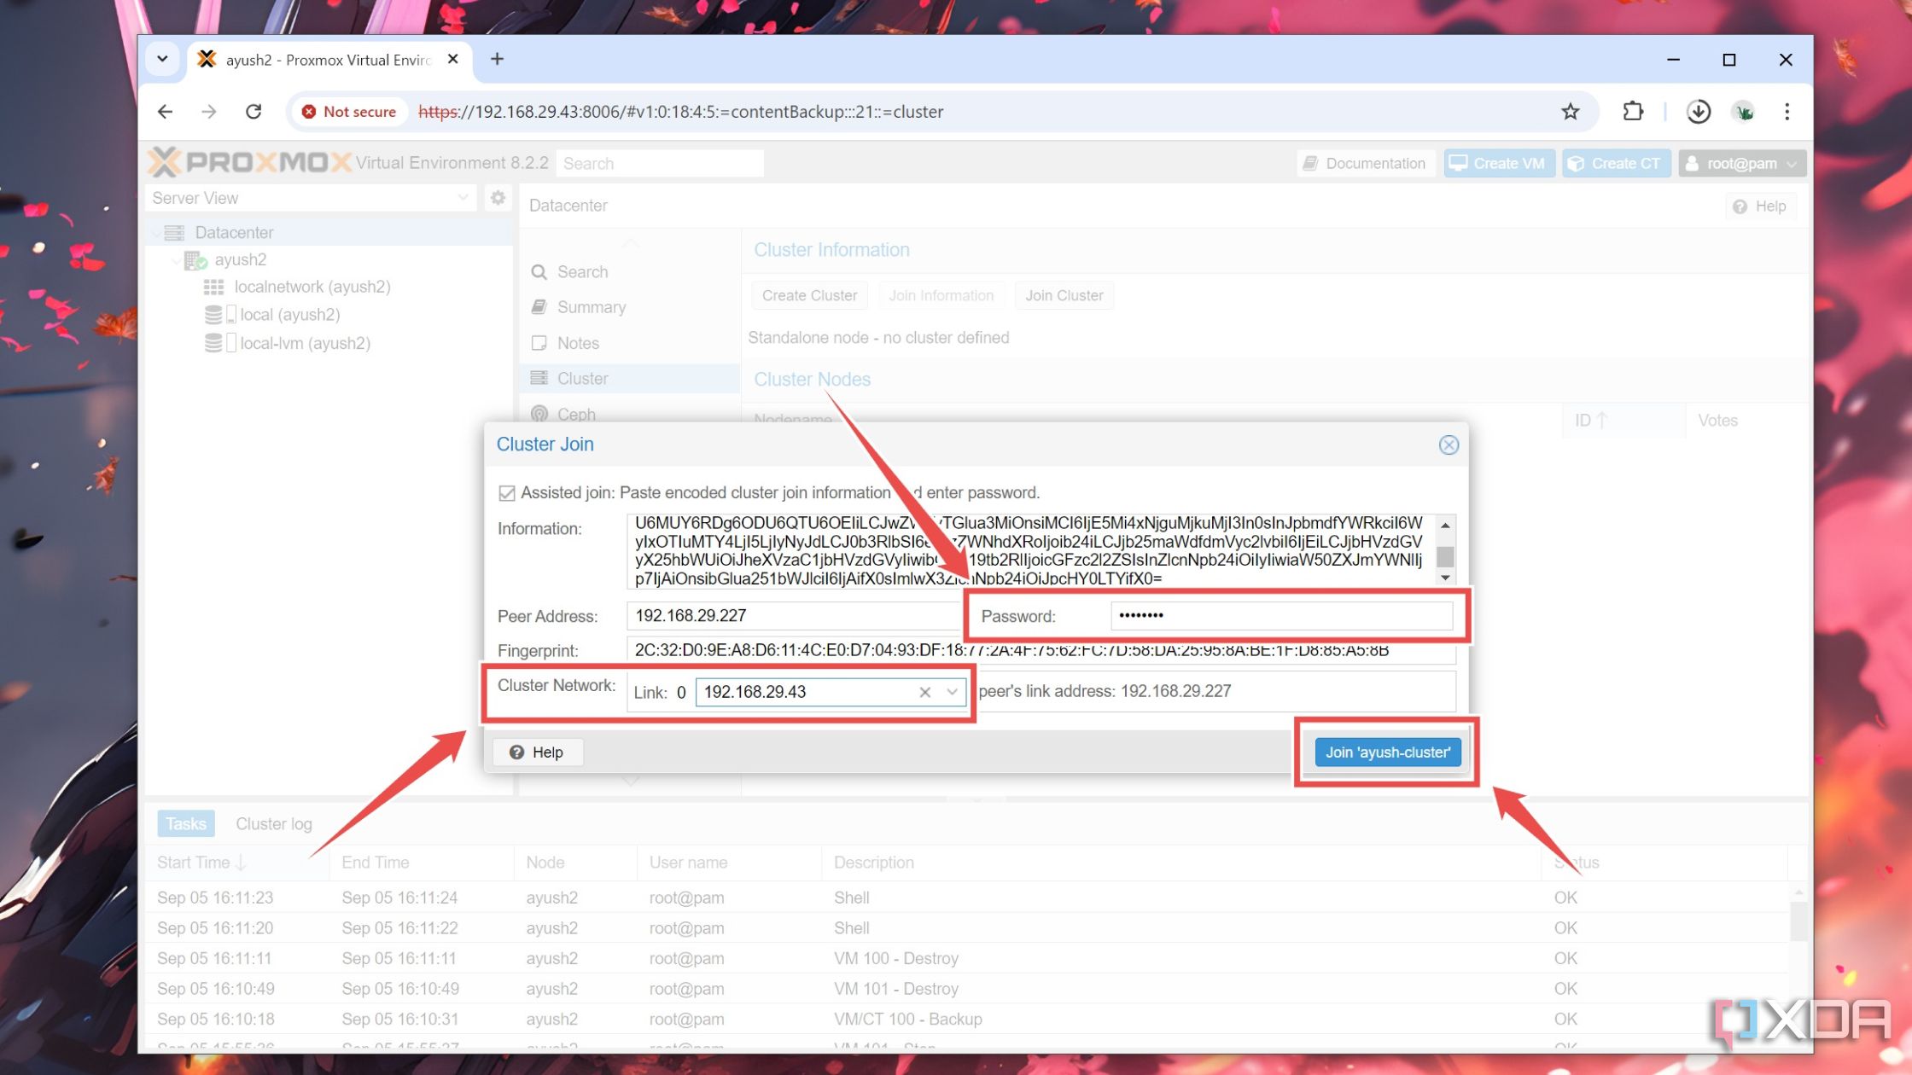
Task: Switch to the Tasks tab
Action: [185, 823]
